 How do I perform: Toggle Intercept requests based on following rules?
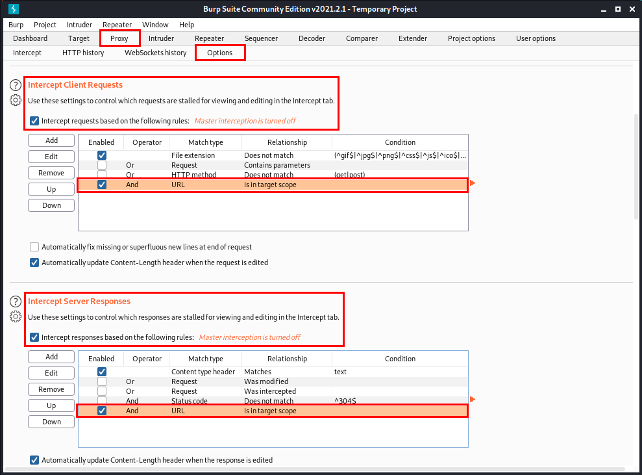pos(34,121)
